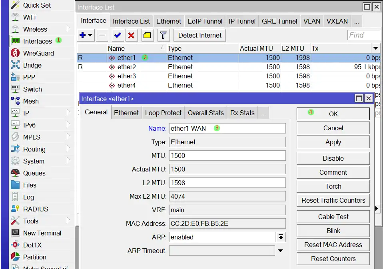Click the blue plus add interface icon
This screenshot has height=269, width=383.
tap(83, 35)
